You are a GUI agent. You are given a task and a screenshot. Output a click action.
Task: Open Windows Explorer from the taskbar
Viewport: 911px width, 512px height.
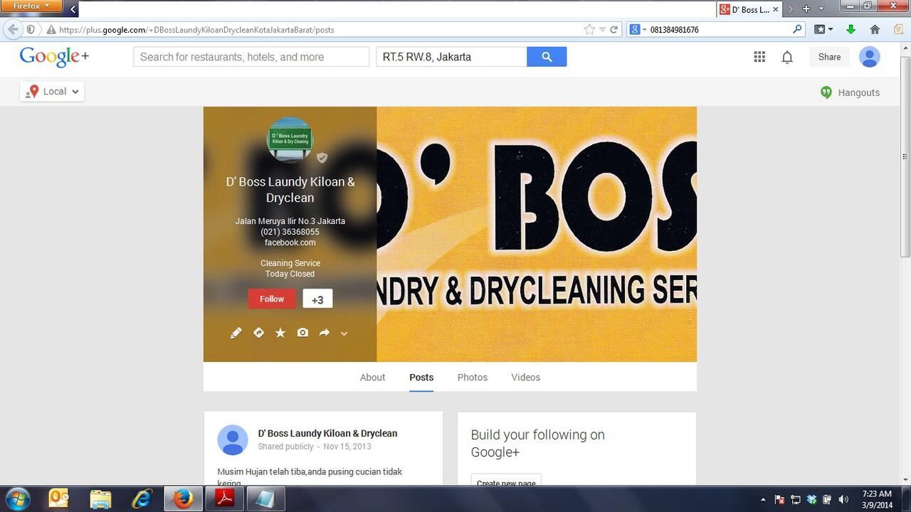(x=100, y=498)
